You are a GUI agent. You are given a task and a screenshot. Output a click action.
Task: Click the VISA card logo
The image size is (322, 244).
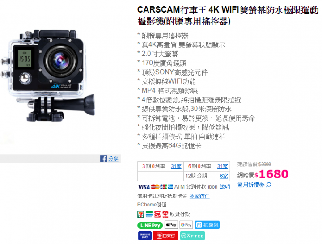click(x=144, y=187)
